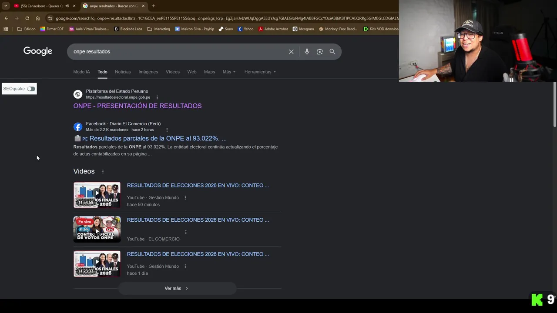
Task: Close the Canserbero YouTube tab
Action: click(74, 6)
